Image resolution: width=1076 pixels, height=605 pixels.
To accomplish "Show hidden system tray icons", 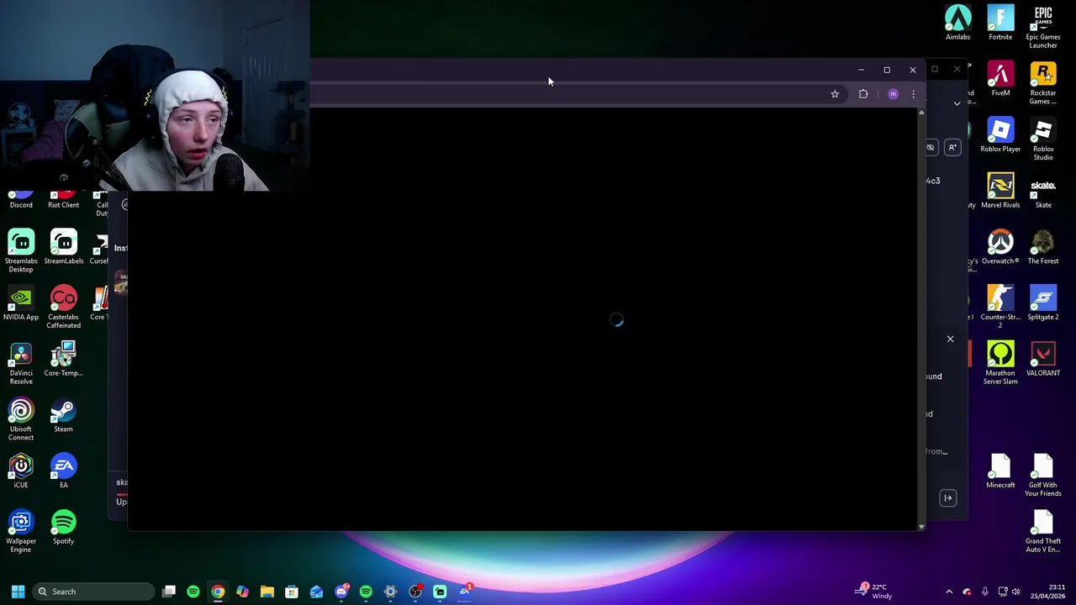I will [949, 592].
